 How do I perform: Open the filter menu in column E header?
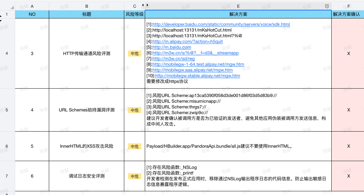pyautogui.click(x=327, y=6)
